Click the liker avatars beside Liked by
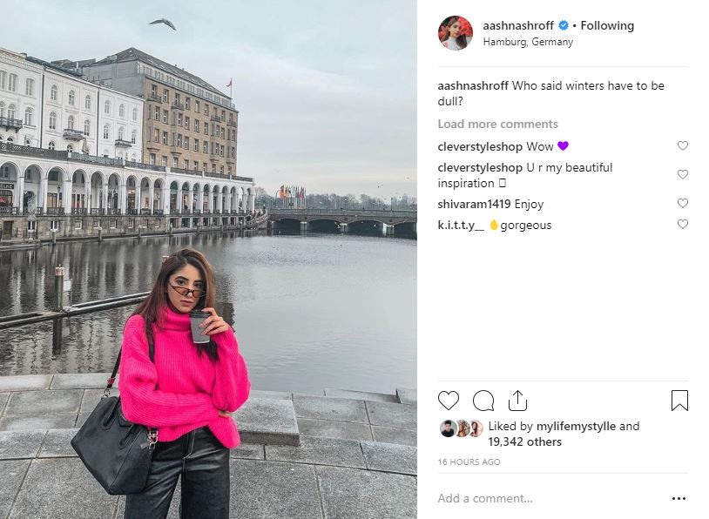Image resolution: width=709 pixels, height=519 pixels. pyautogui.click(x=462, y=428)
